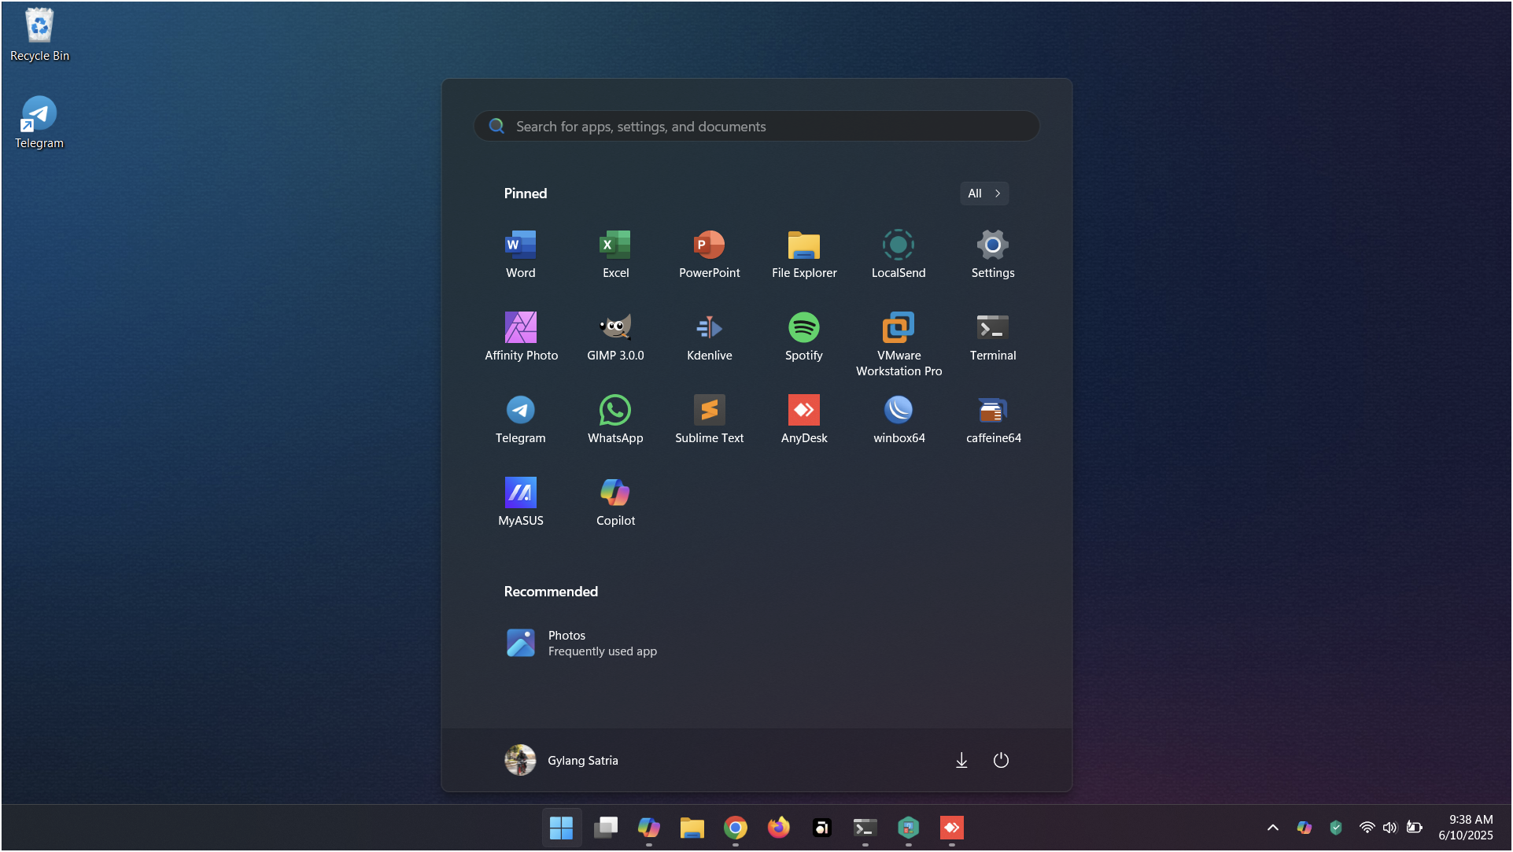Open Gylang Satria user account menu
This screenshot has height=852, width=1513.
click(562, 760)
